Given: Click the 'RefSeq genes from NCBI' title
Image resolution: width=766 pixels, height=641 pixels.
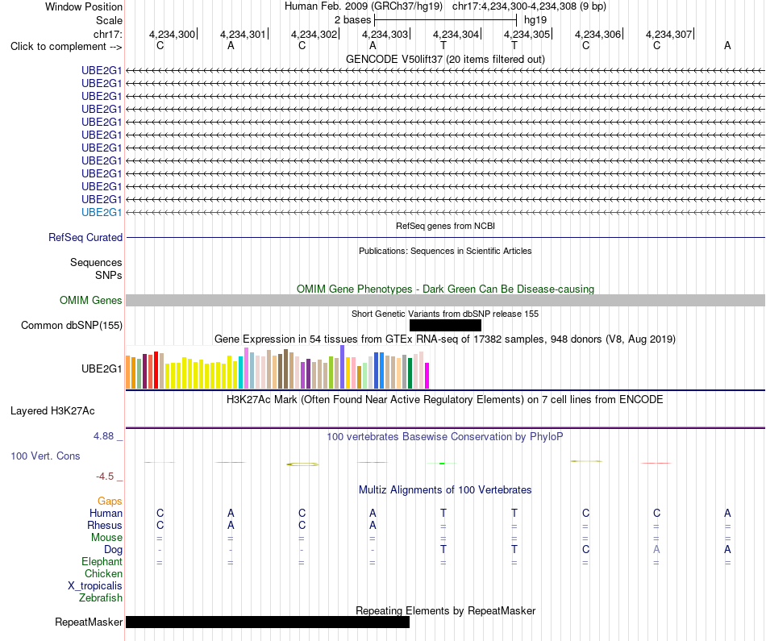Looking at the screenshot, I should (445, 227).
